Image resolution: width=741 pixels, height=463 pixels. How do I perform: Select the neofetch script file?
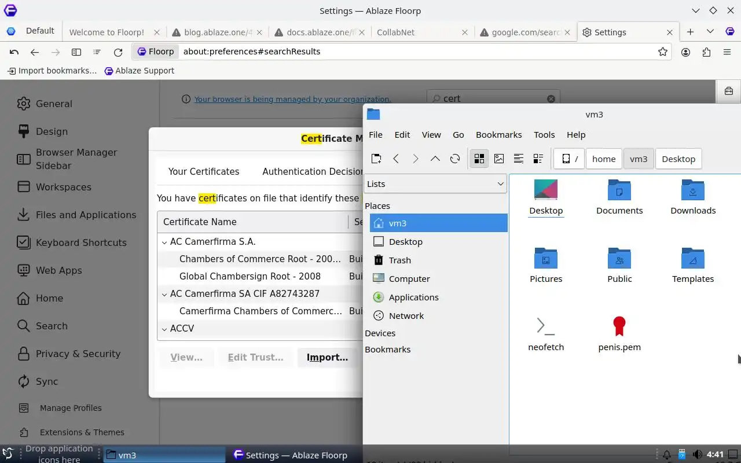pos(546,333)
